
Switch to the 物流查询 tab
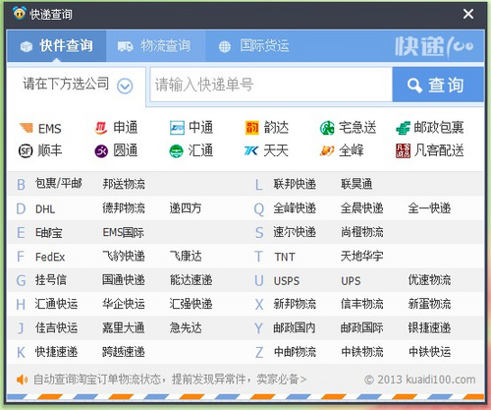point(155,46)
